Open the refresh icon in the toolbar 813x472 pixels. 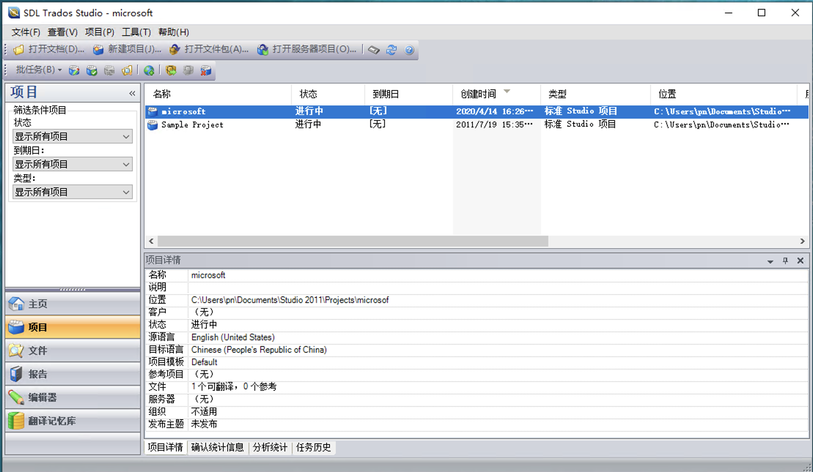click(391, 50)
